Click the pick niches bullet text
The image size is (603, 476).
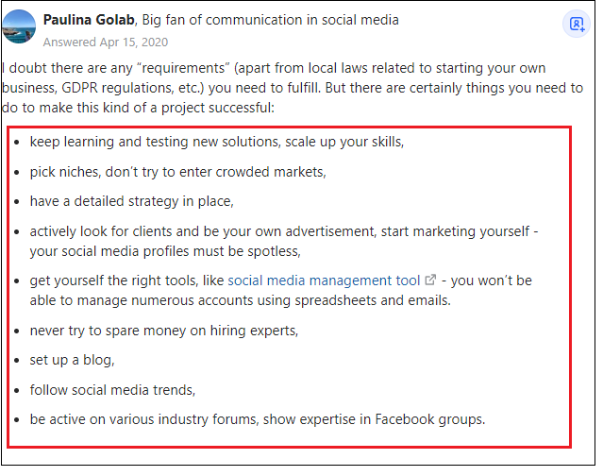(x=178, y=172)
